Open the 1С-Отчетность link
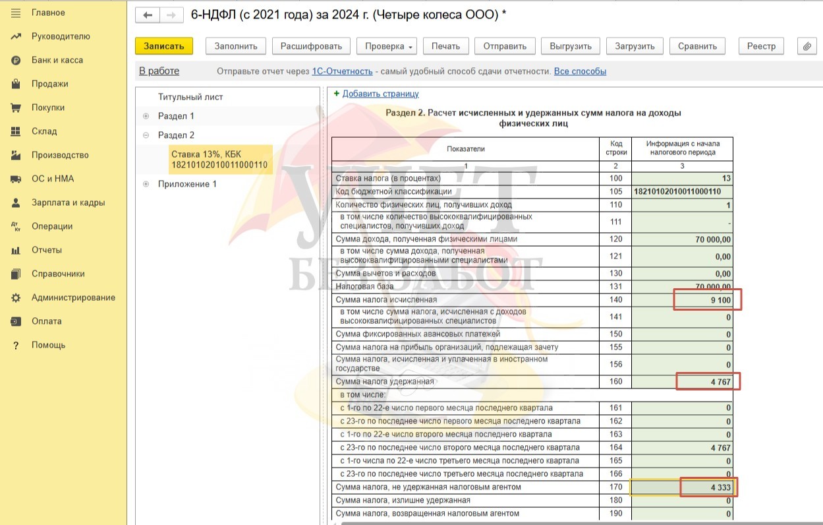Viewport: 823px width, 525px height. pos(343,71)
